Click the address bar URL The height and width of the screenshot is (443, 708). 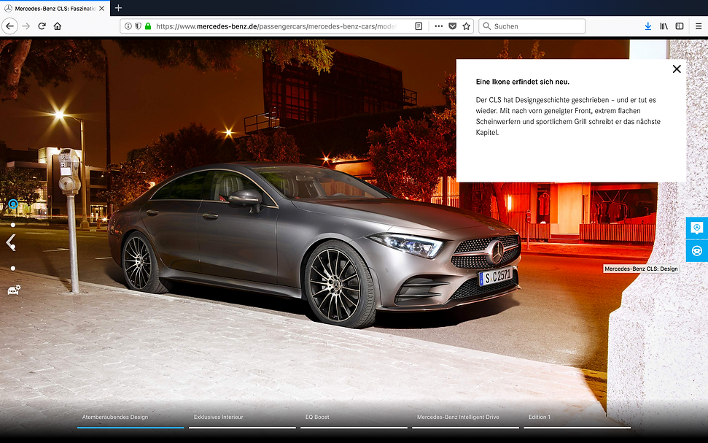coord(276,26)
